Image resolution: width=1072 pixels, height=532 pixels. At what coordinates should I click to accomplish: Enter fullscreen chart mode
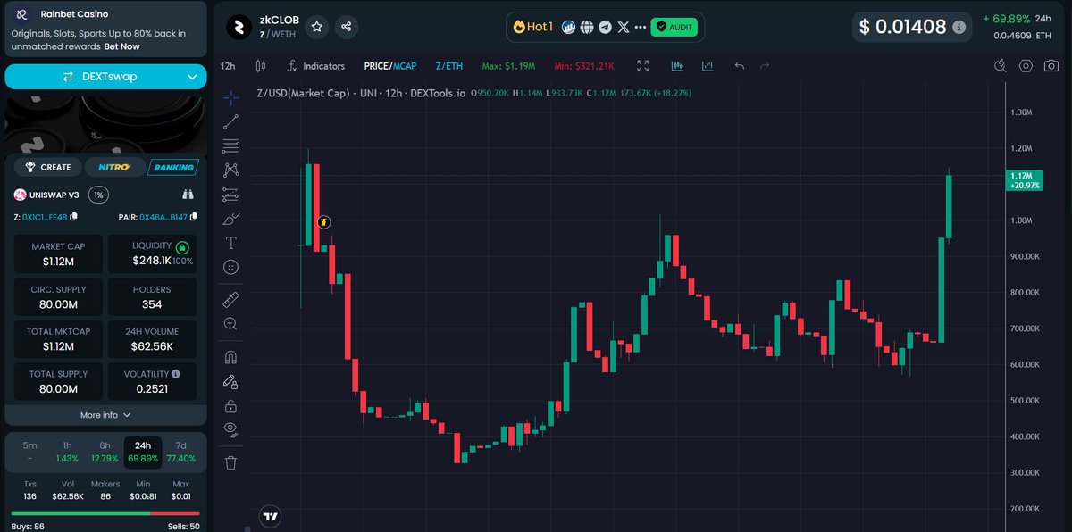(x=643, y=66)
